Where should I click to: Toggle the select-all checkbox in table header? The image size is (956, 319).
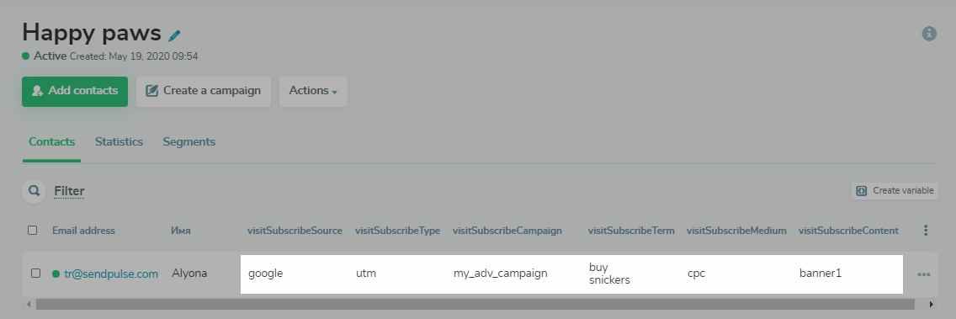[x=32, y=230]
